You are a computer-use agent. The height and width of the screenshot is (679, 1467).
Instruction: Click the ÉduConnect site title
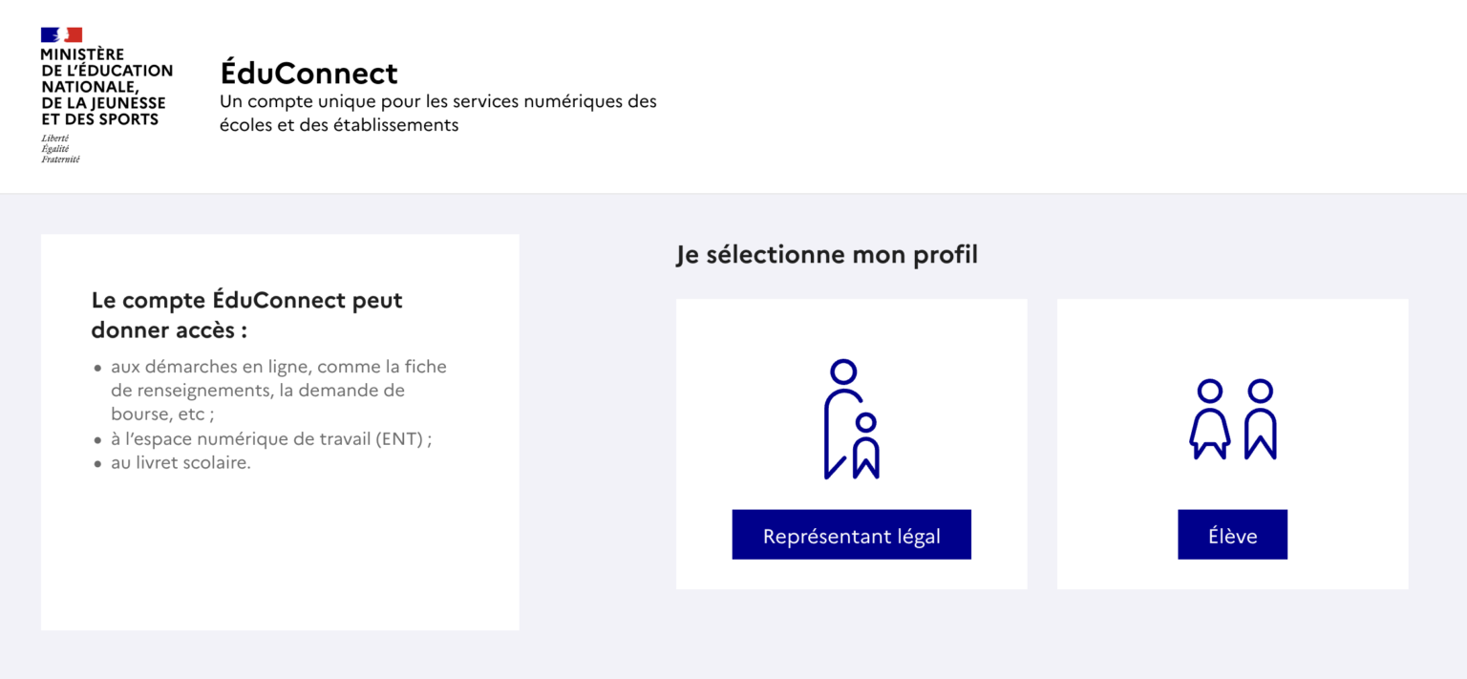click(x=308, y=73)
